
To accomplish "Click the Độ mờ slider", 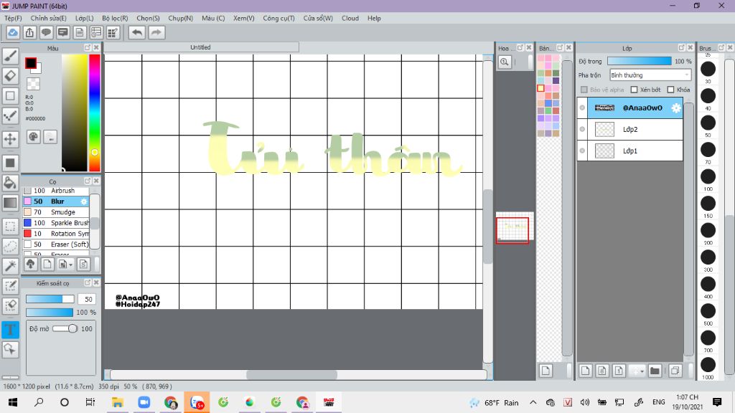I will [x=65, y=328].
